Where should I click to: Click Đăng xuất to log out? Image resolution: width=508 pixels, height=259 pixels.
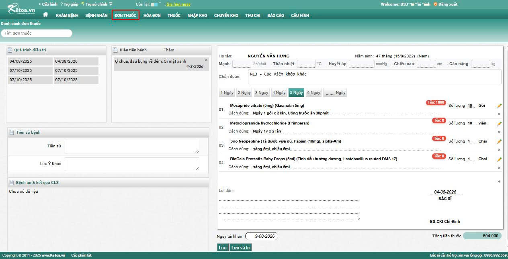446,4
